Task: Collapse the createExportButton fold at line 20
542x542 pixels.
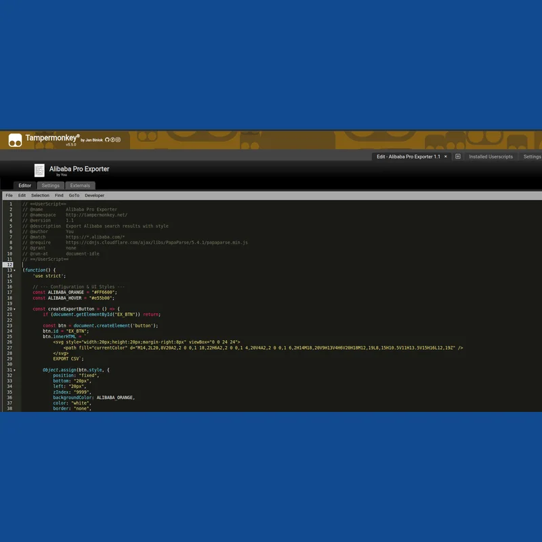Action: [x=14, y=309]
